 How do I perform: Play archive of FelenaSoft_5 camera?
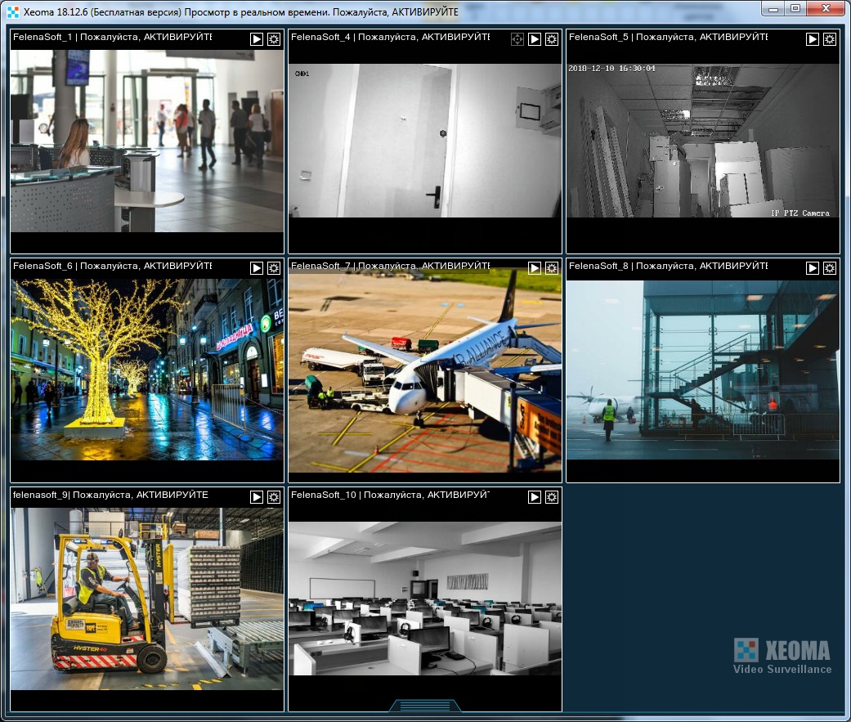(813, 39)
